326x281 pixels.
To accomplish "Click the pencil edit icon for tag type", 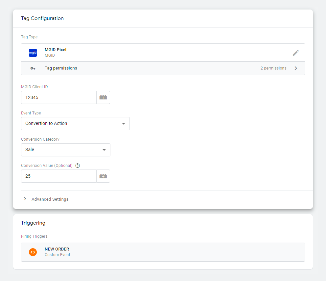I will 296,53.
